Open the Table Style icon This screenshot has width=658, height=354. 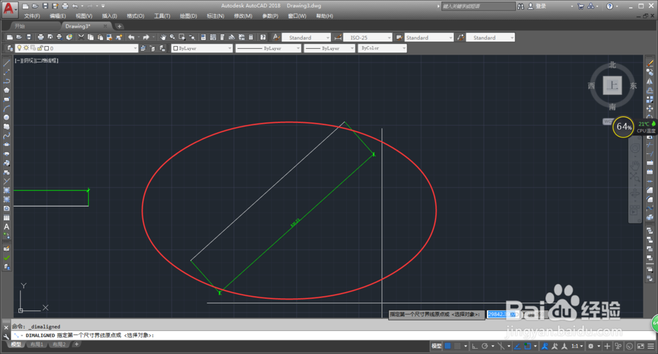coord(399,38)
